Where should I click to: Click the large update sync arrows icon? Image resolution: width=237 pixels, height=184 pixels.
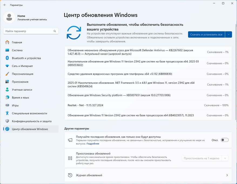coord(74,33)
